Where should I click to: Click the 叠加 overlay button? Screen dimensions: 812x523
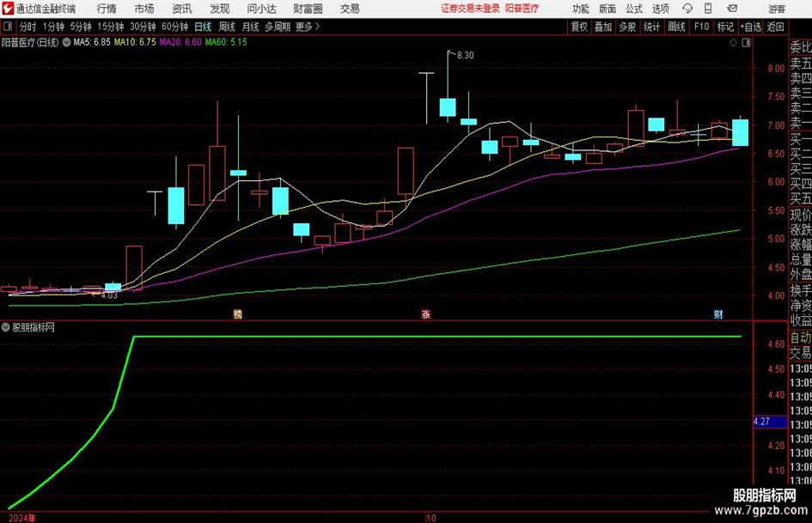603,27
